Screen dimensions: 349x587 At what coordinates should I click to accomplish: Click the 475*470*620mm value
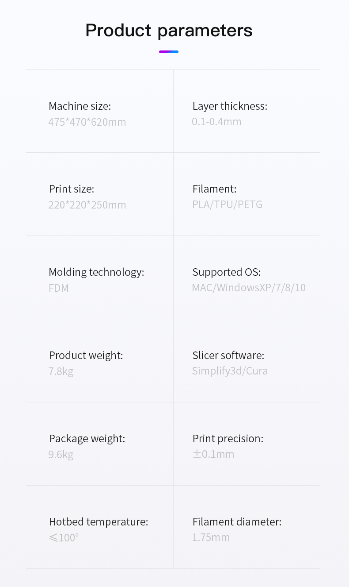click(87, 122)
